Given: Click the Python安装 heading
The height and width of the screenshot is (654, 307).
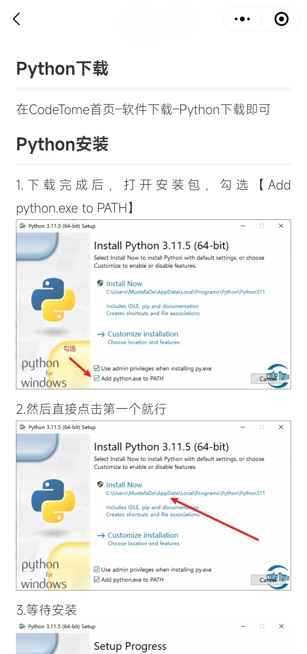Looking at the screenshot, I should point(62,144).
